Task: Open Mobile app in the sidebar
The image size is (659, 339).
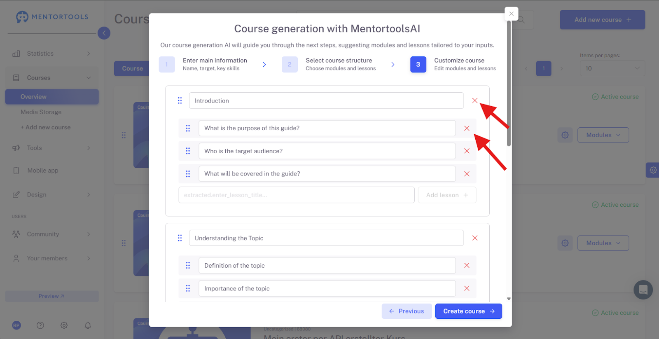Action: (42, 171)
